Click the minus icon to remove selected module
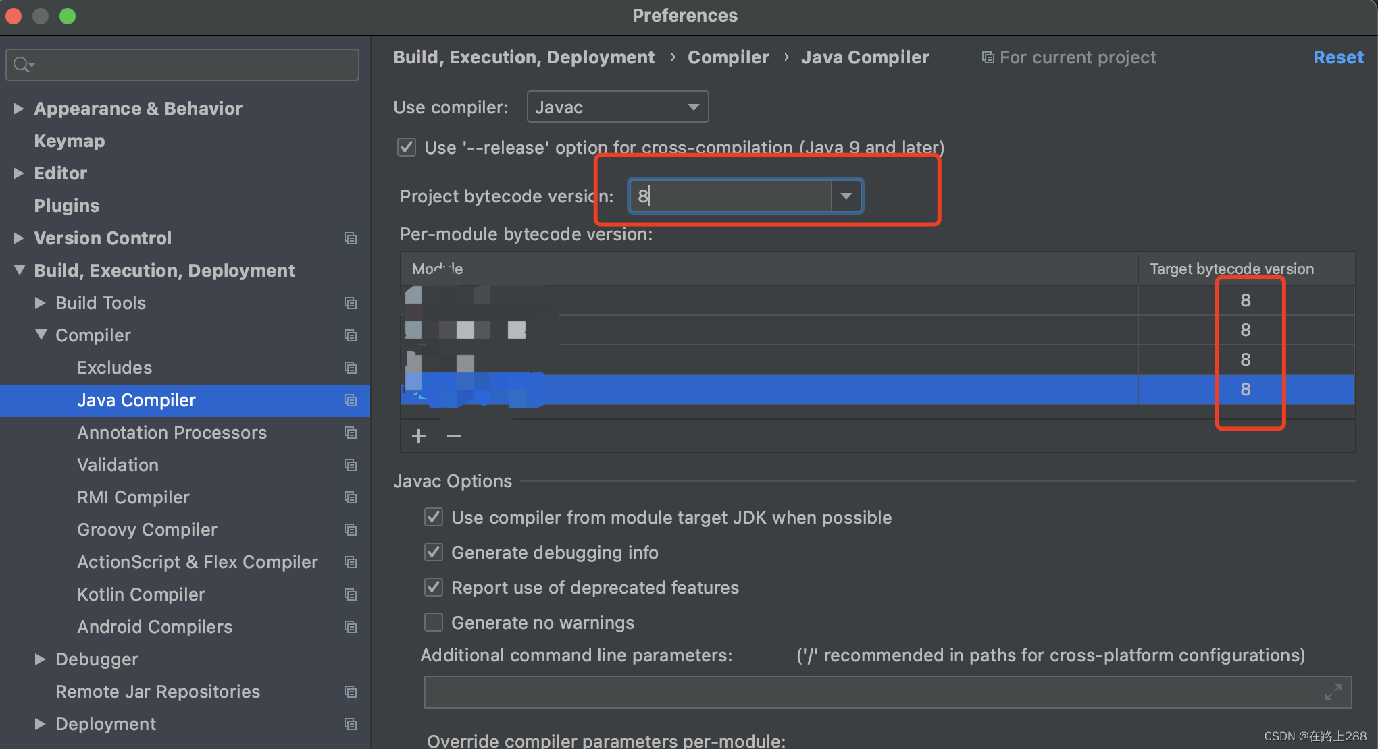The width and height of the screenshot is (1378, 749). [453, 436]
